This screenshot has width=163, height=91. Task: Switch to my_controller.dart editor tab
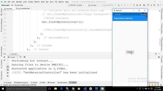(24, 8)
